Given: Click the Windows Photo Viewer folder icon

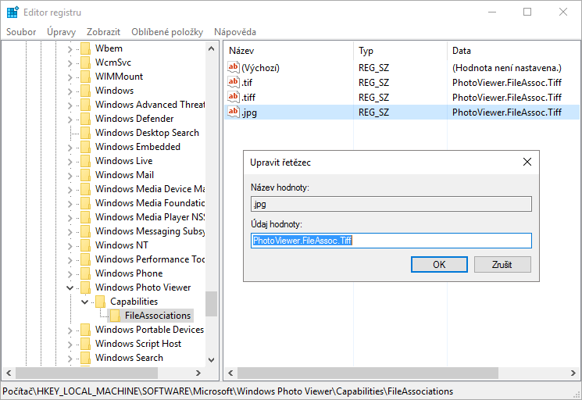Looking at the screenshot, I should point(85,287).
